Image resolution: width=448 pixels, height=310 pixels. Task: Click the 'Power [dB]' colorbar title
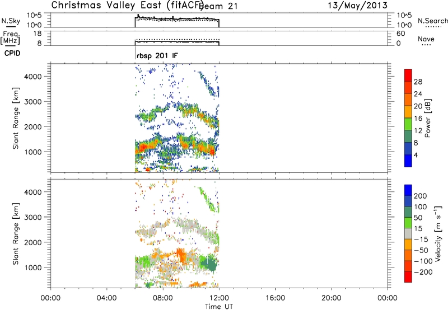tap(427, 118)
